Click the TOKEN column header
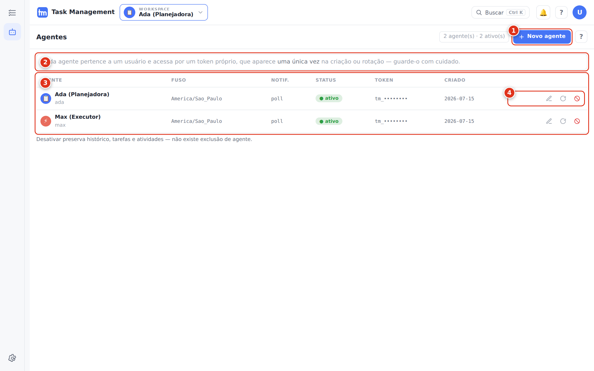 [x=384, y=80]
